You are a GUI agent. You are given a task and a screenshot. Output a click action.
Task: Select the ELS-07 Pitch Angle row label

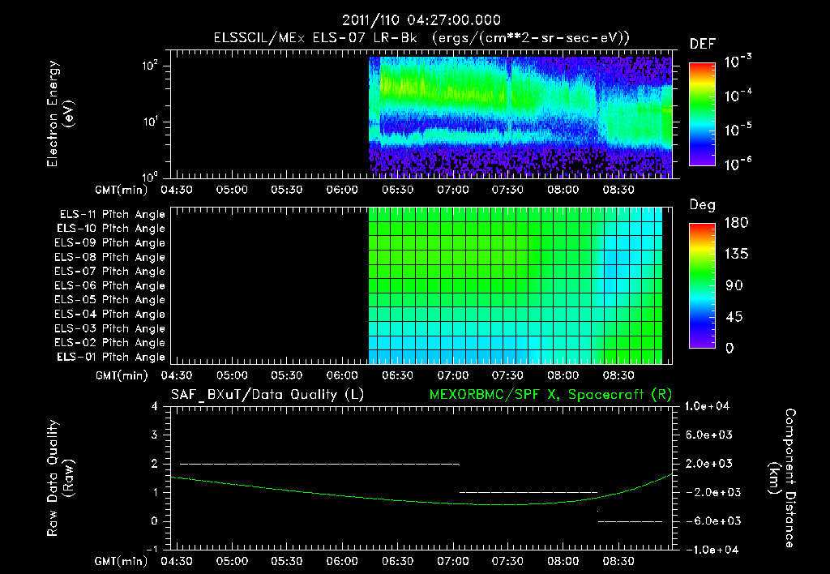click(110, 271)
